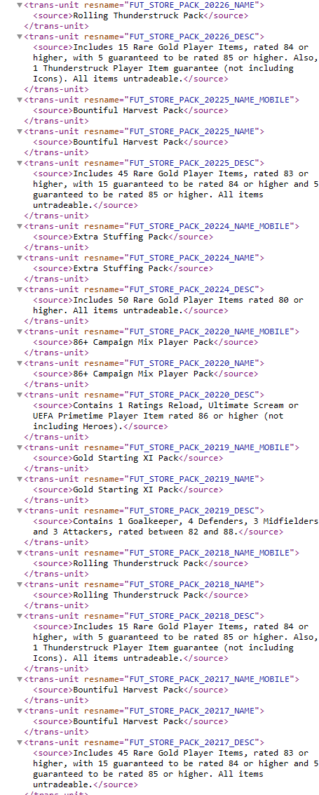Image resolution: width=319 pixels, height=795 pixels.
Task: Click 'Bountiful Harvest Pack' source under 20217_NAME
Action: [x=128, y=721]
